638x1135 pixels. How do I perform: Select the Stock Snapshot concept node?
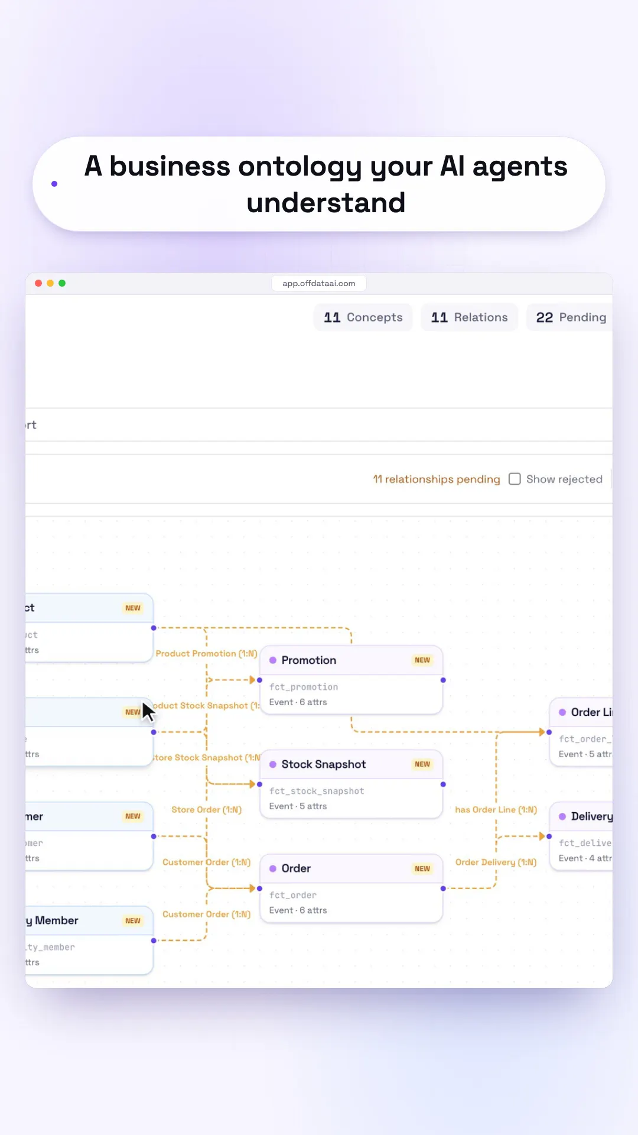click(x=351, y=784)
